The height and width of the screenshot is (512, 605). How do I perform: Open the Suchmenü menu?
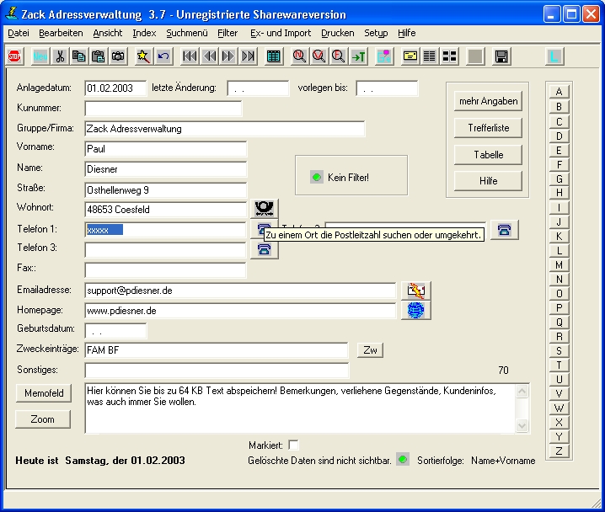[187, 33]
